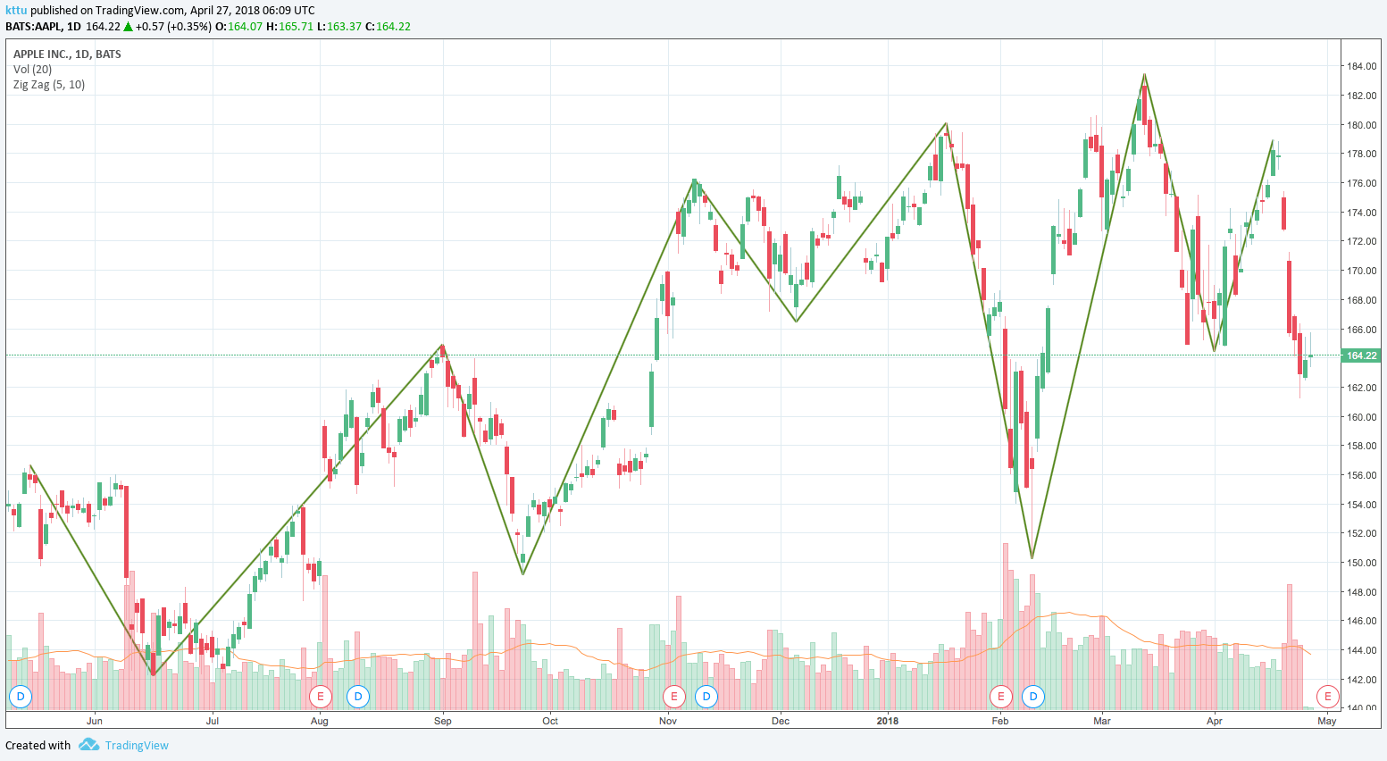Click the earnings marker next to Nov
The image size is (1387, 761).
tap(673, 697)
